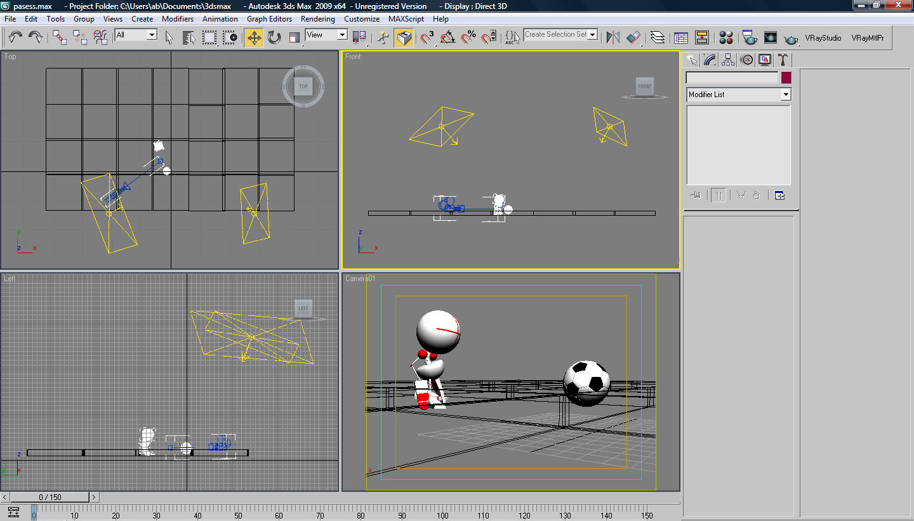Toggle Percent Snap

(x=468, y=37)
